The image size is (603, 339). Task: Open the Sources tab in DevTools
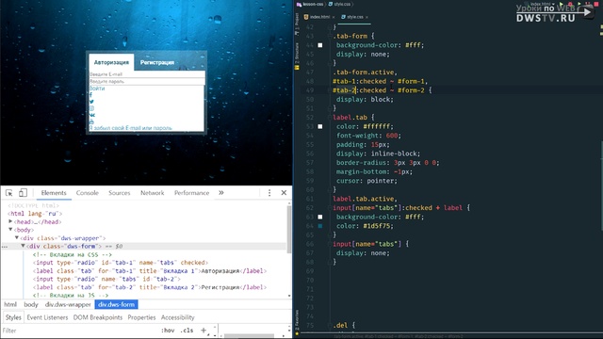[120, 193]
